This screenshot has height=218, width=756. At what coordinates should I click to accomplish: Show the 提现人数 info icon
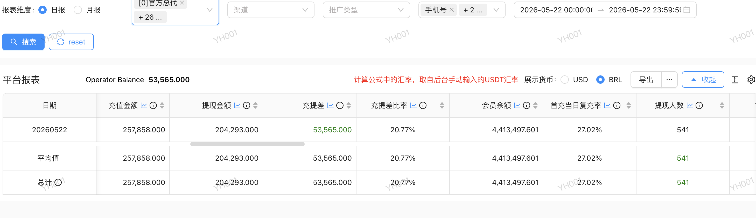699,105
